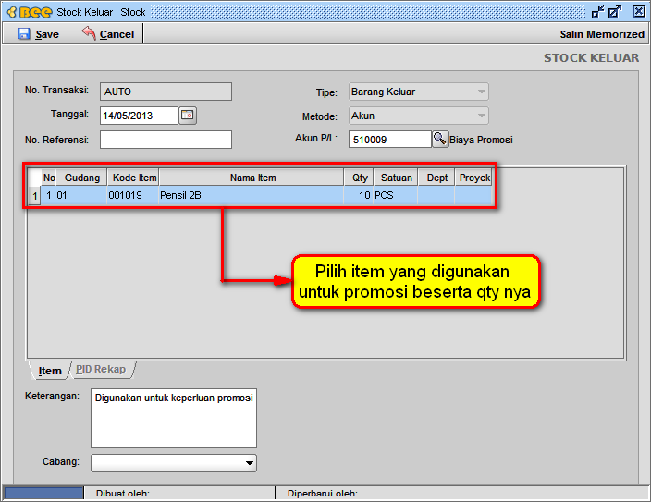
Task: Click the Tanggal date field
Action: [139, 116]
